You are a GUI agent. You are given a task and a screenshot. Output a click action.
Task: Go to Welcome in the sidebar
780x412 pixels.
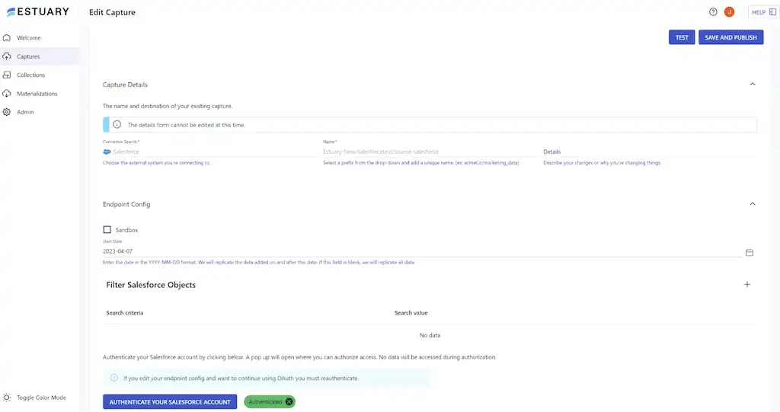point(29,38)
